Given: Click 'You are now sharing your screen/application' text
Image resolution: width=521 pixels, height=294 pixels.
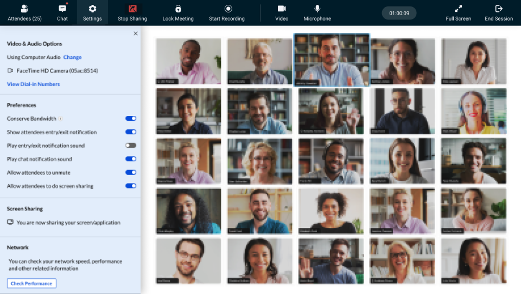Looking at the screenshot, I should [68, 223].
